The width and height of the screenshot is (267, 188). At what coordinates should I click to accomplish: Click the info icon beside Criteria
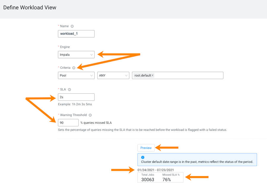74,68
